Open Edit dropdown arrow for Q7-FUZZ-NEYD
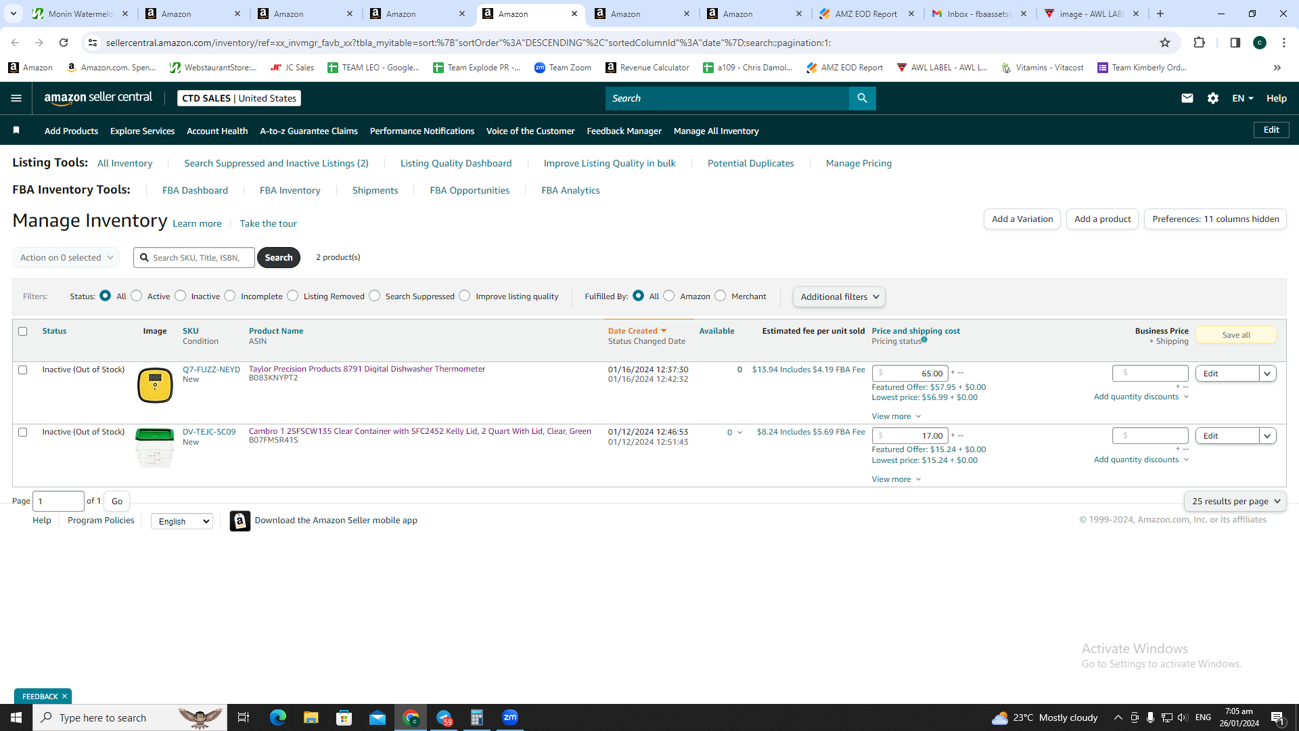This screenshot has width=1299, height=731. coord(1267,374)
